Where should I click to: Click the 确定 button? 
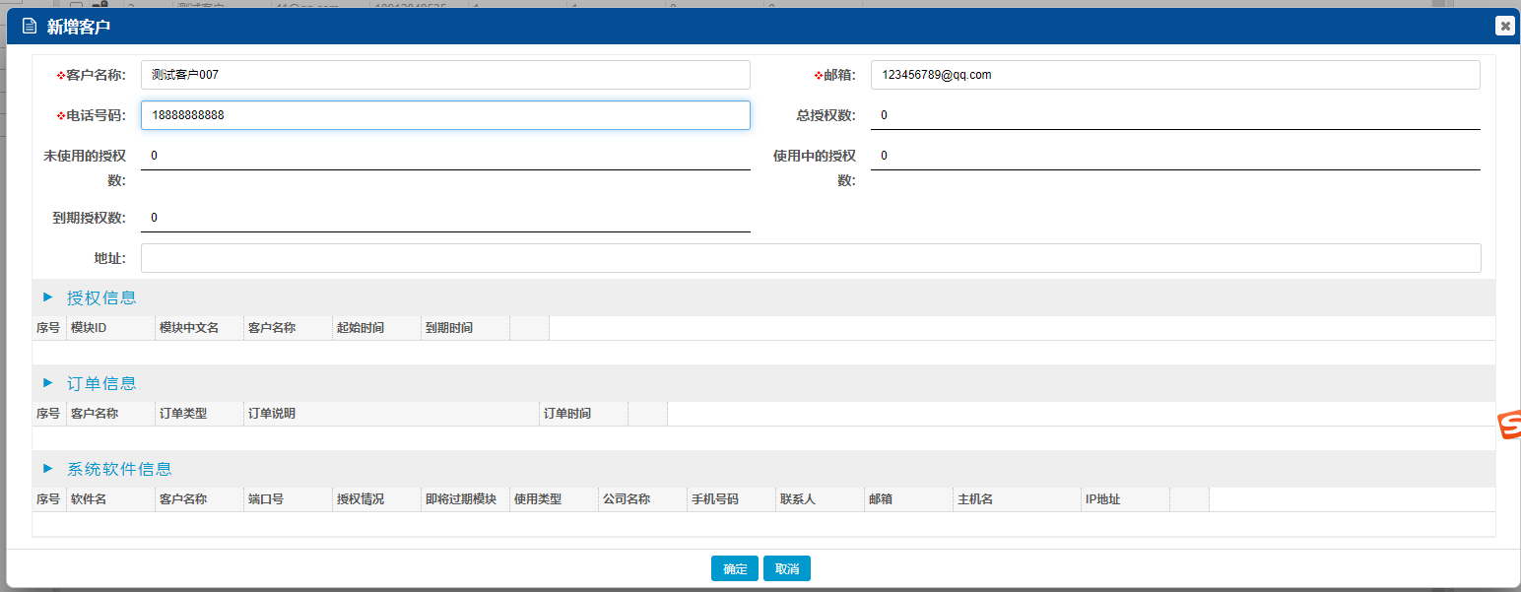[735, 568]
